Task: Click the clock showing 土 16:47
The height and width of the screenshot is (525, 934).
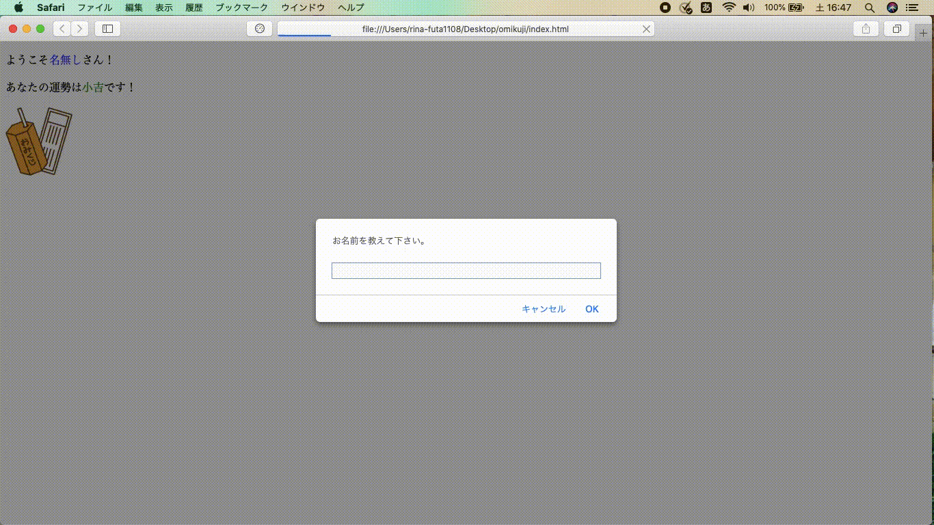Action: tap(833, 8)
